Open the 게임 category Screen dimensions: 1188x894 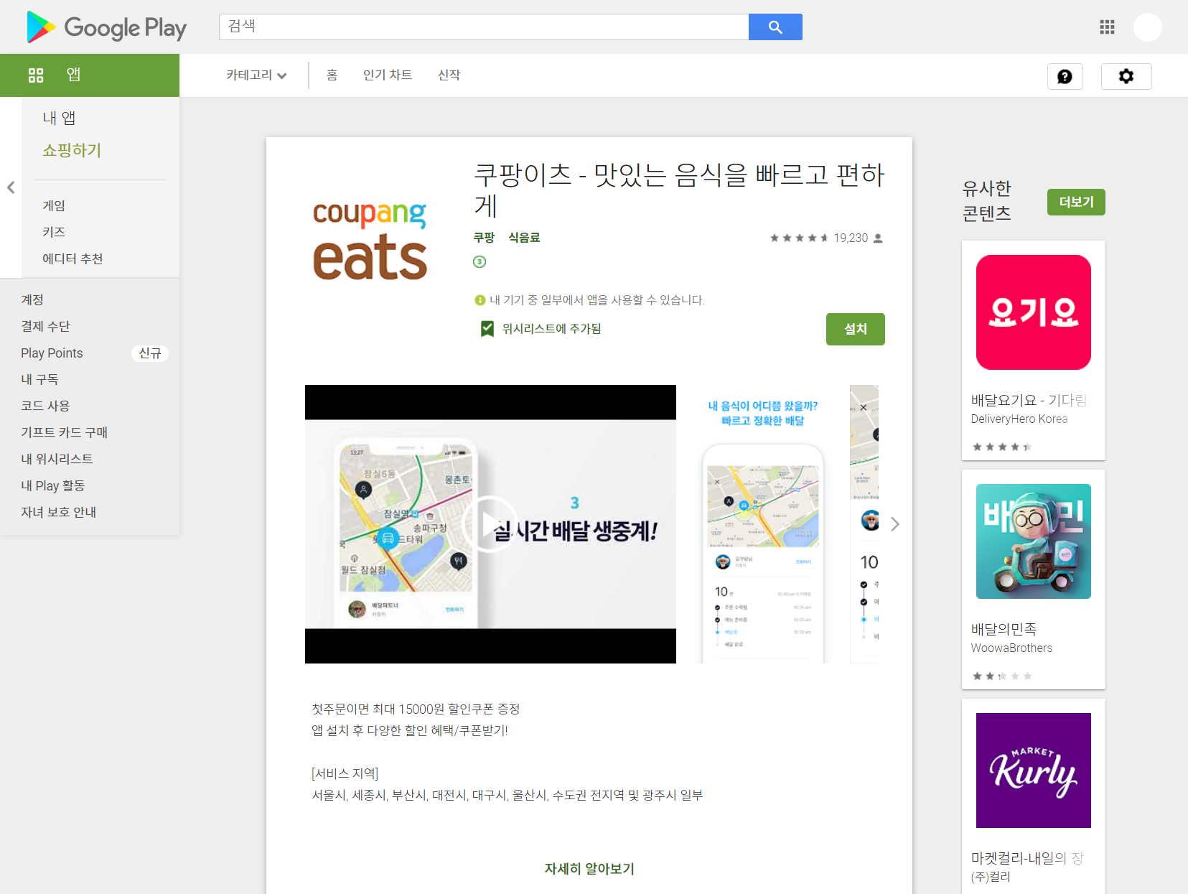pos(54,205)
